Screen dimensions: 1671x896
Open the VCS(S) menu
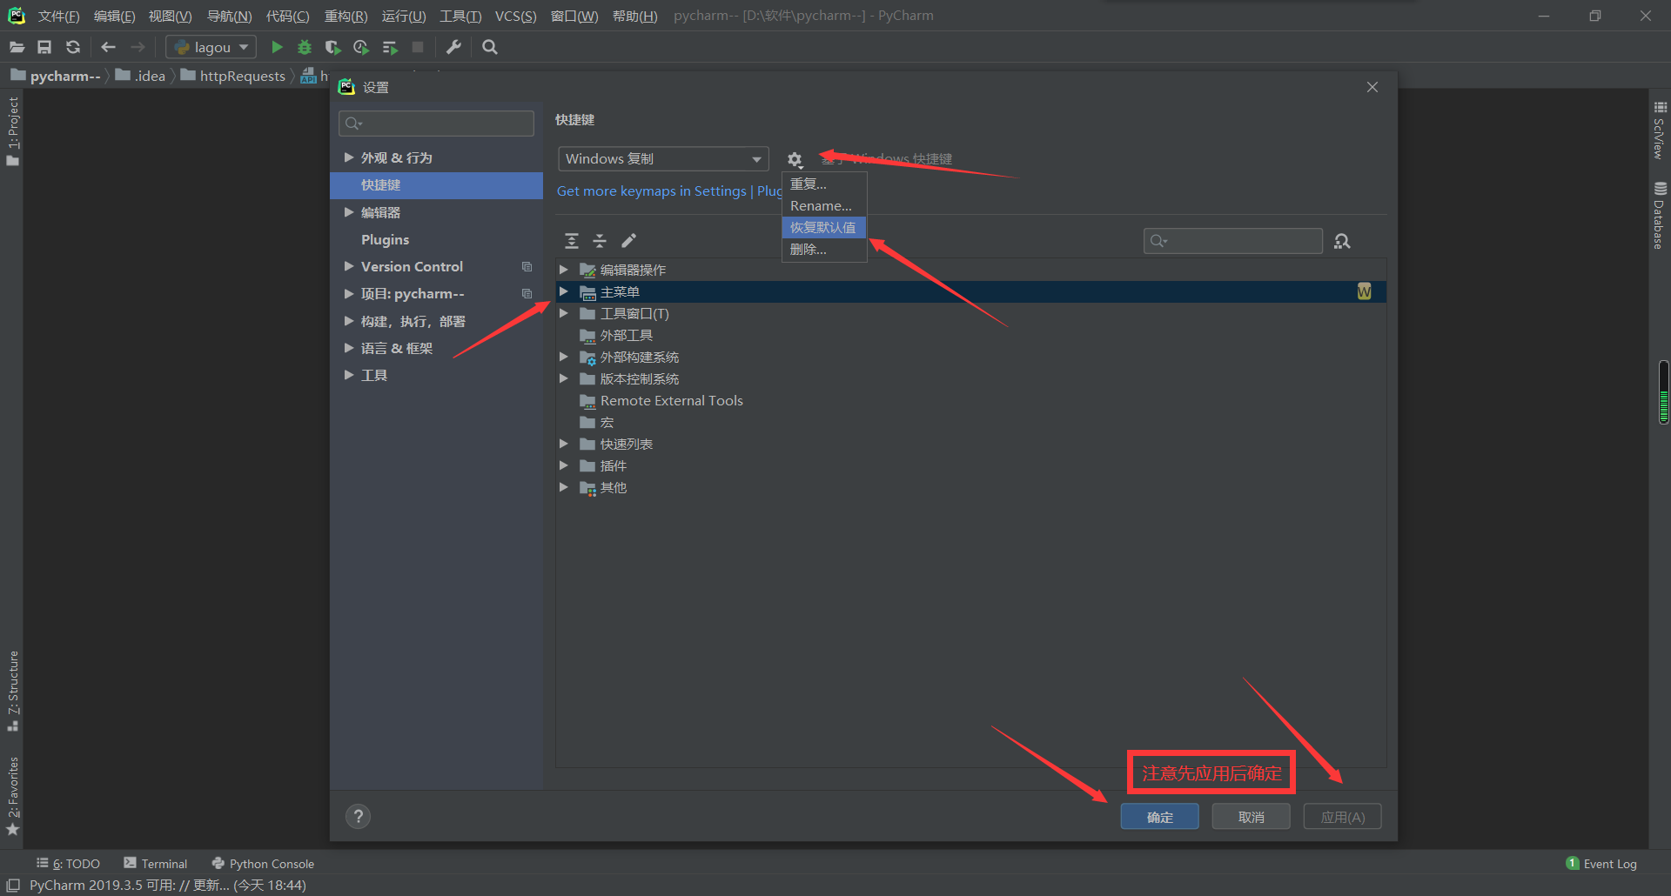click(515, 16)
